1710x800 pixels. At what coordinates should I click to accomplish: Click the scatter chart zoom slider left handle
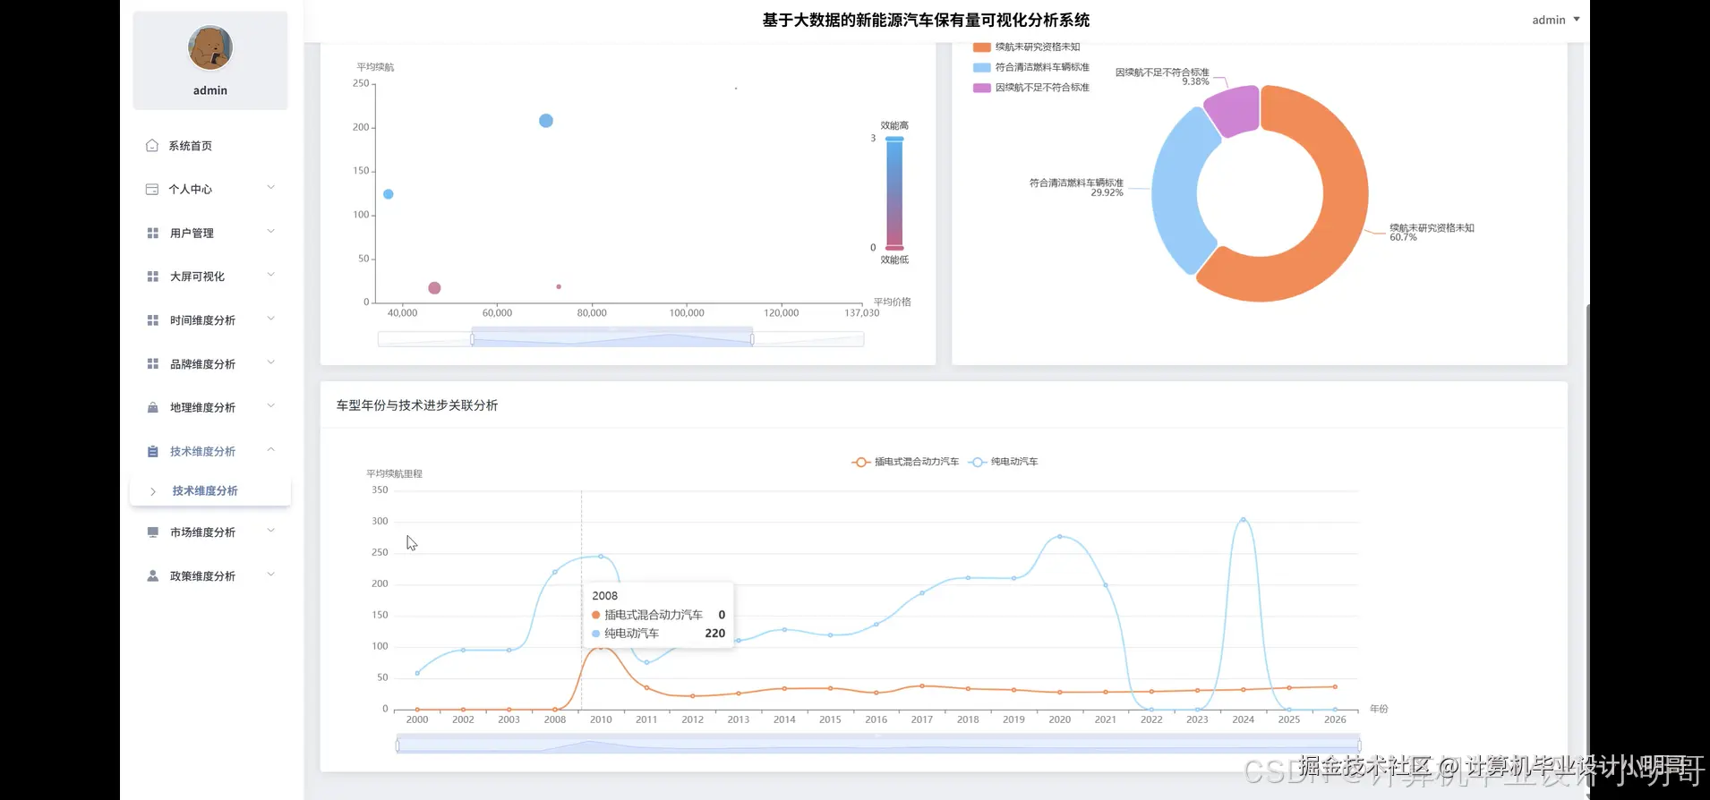click(472, 339)
